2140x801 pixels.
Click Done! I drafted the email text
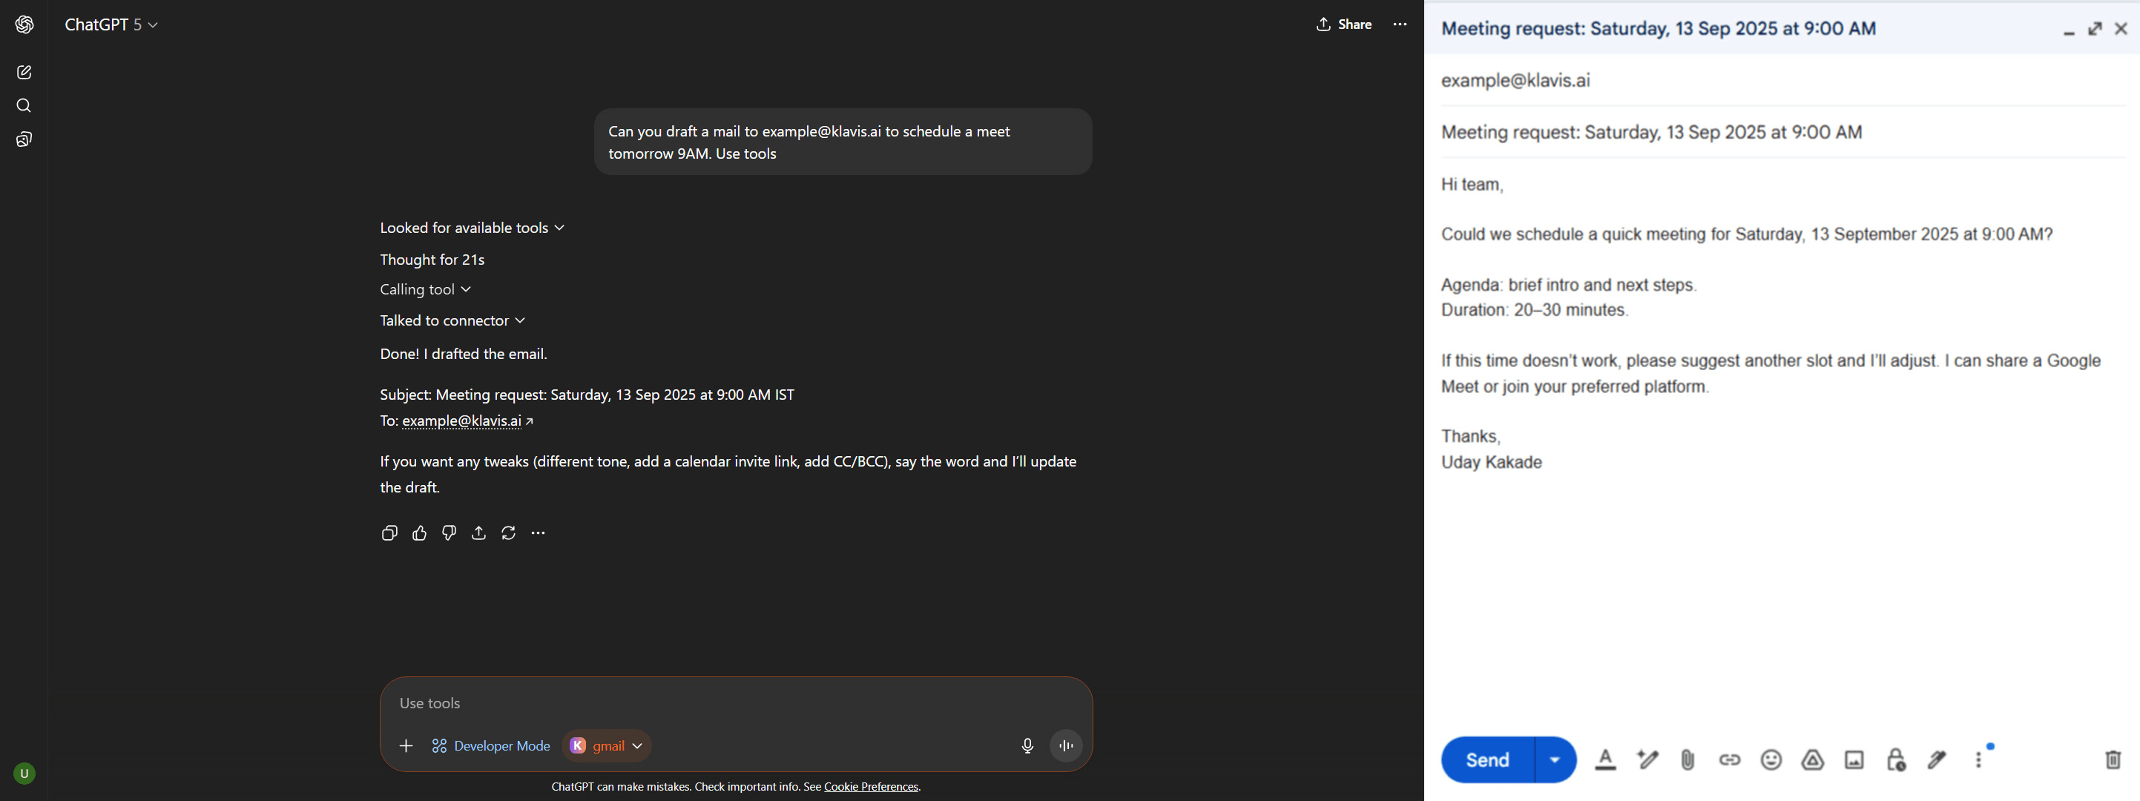[x=464, y=354]
